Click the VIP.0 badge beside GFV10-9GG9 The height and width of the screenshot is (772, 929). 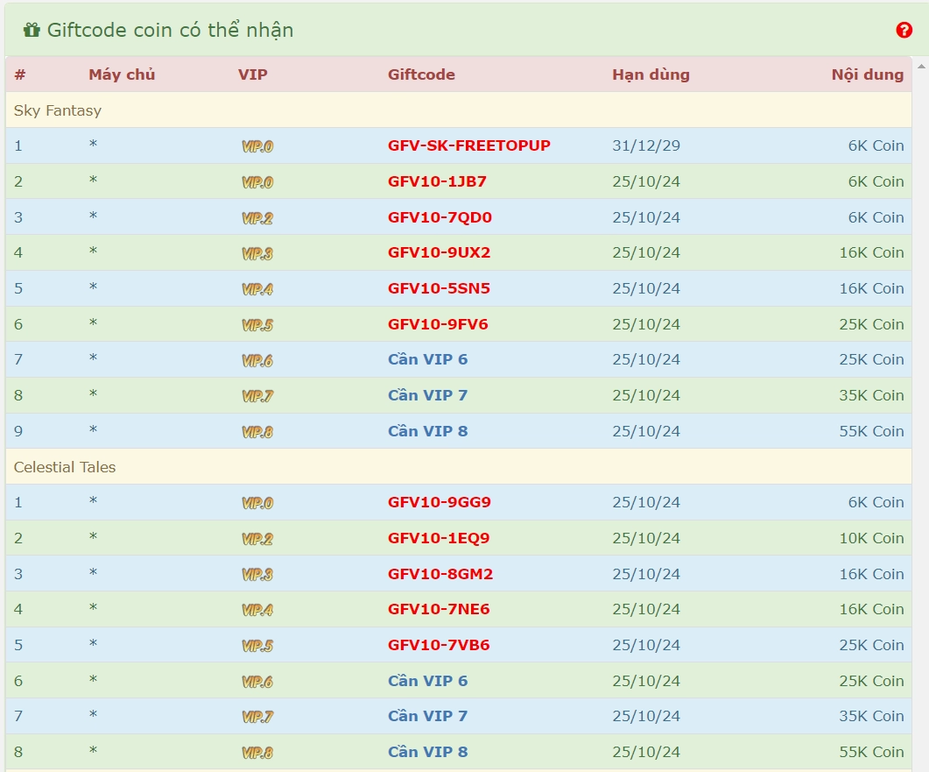click(257, 503)
